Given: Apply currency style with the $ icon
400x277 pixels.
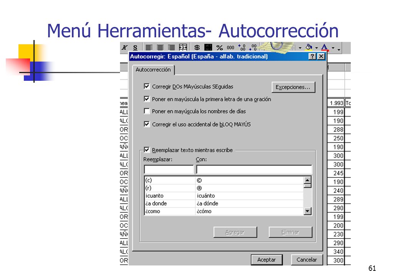Looking at the screenshot, I should pyautogui.click(x=197, y=47).
